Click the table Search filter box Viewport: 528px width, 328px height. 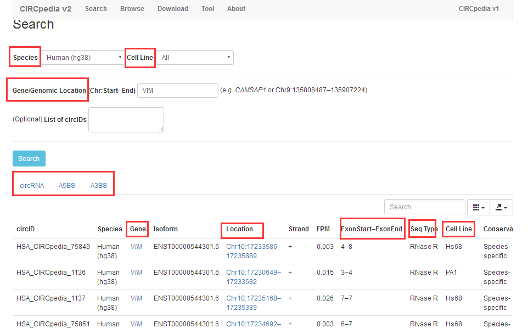point(424,207)
